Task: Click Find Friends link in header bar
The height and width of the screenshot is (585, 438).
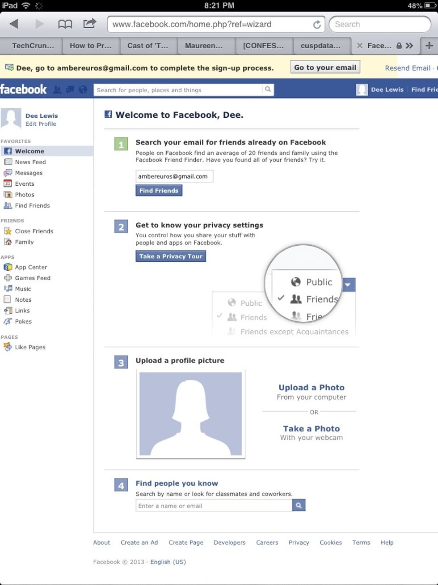Action: [x=425, y=90]
